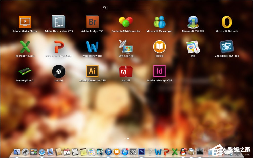Screen dimensions: 253x158
Task: Launch Microsoft Word from Launchpad grid
Action: (x=92, y=47)
